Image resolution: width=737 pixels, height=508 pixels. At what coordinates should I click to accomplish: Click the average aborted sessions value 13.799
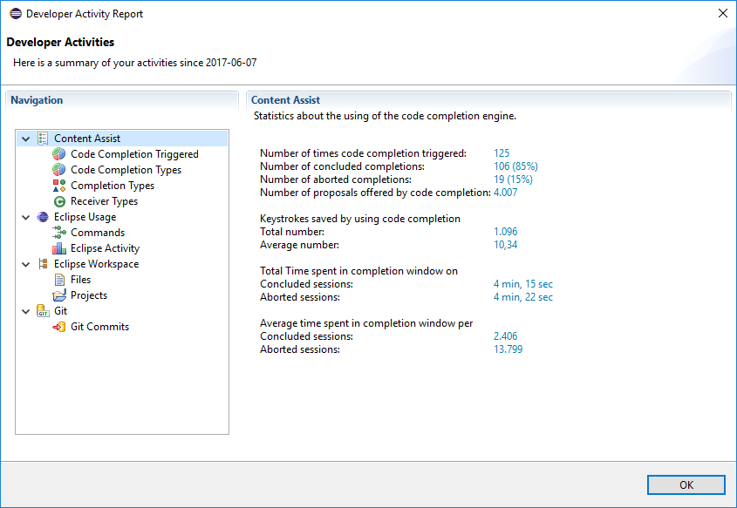508,349
